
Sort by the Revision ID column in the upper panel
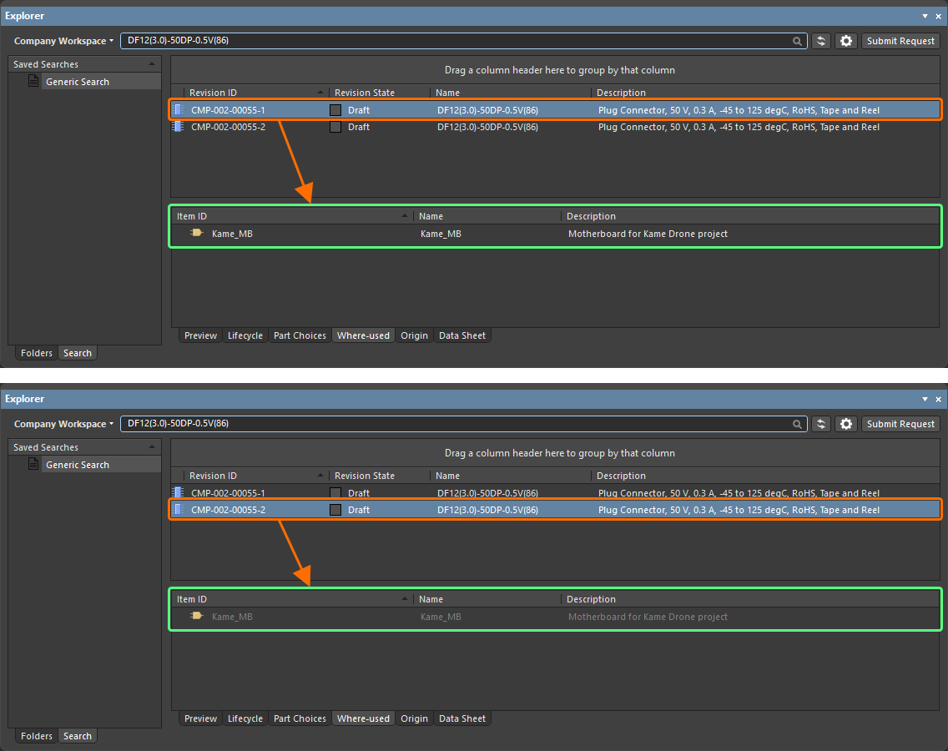pos(250,93)
